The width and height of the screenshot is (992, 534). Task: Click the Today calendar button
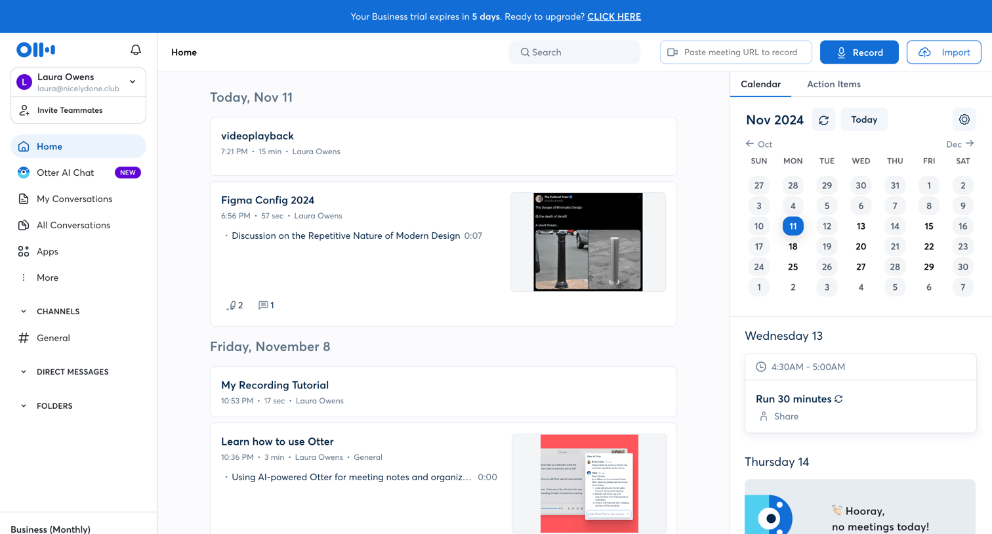[864, 119]
